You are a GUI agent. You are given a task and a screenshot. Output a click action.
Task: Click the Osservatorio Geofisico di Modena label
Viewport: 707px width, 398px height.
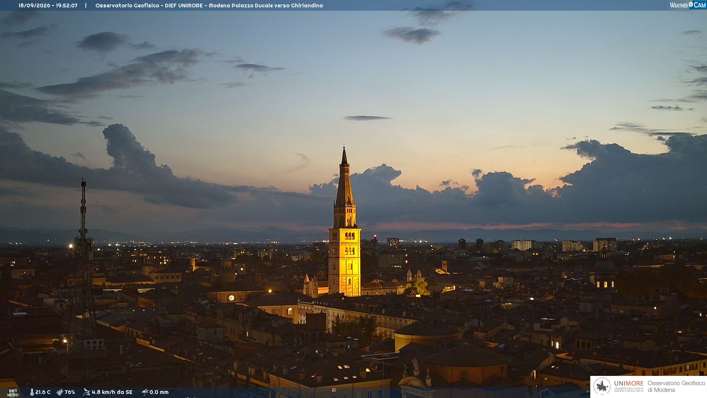pyautogui.click(x=676, y=387)
